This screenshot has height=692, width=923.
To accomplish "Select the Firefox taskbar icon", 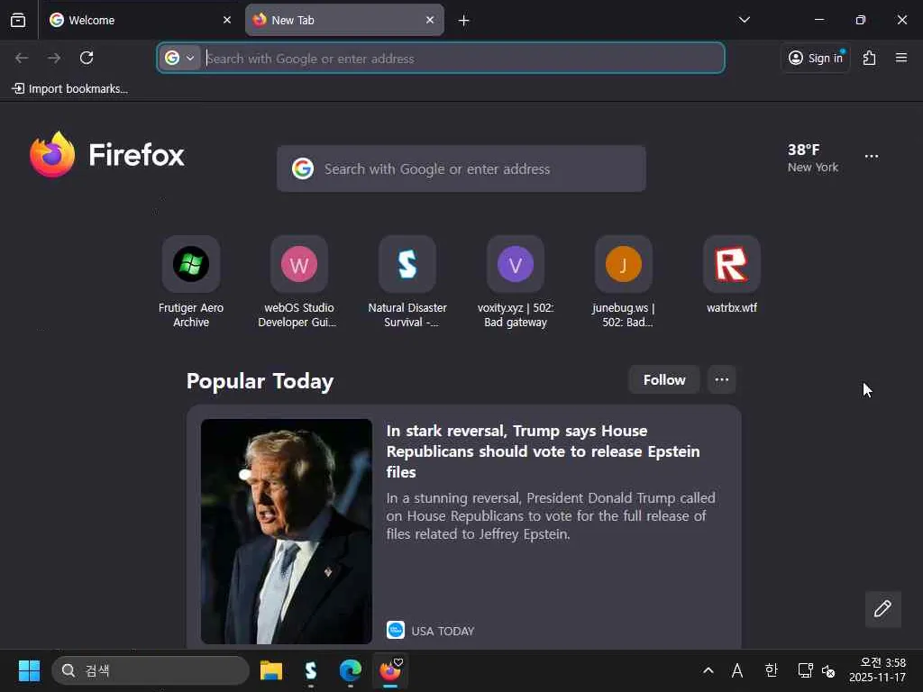I will pyautogui.click(x=390, y=670).
